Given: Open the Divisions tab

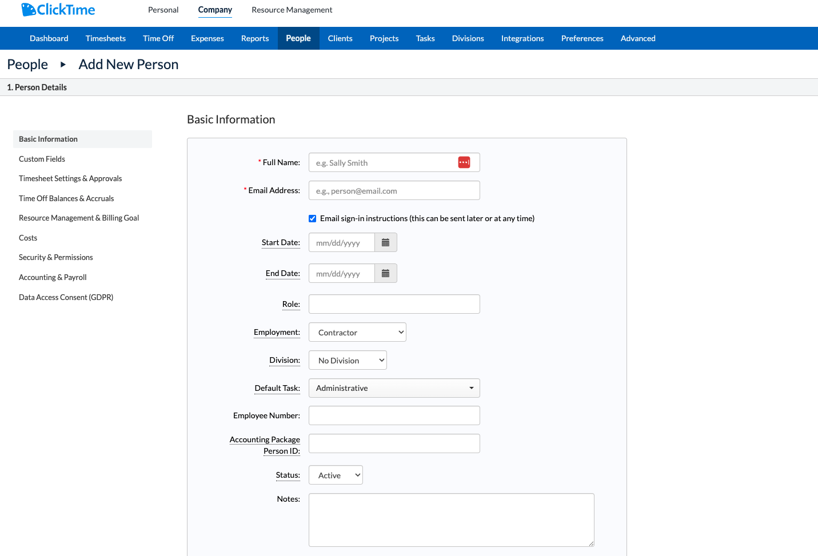Looking at the screenshot, I should [x=468, y=38].
